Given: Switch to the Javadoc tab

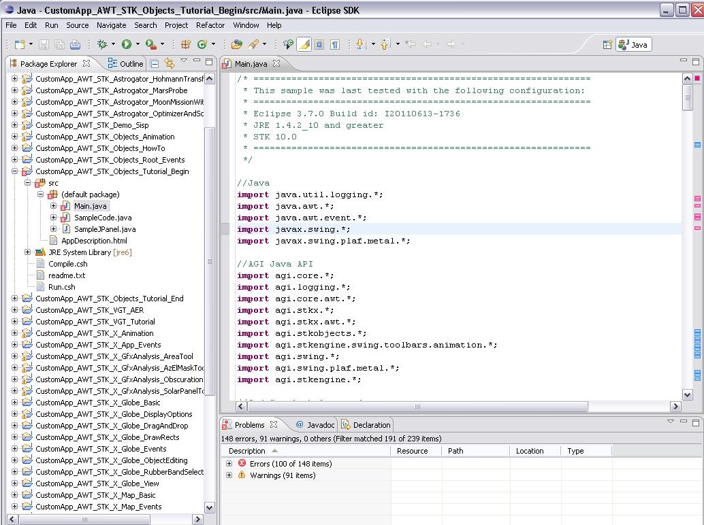Looking at the screenshot, I should (315, 425).
